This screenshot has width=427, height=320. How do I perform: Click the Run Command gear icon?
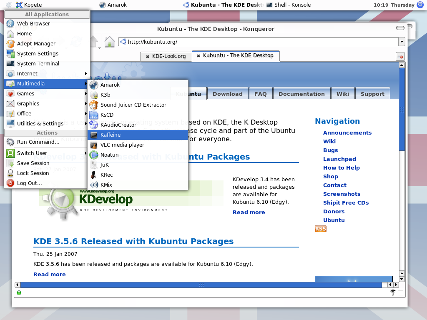[10, 142]
